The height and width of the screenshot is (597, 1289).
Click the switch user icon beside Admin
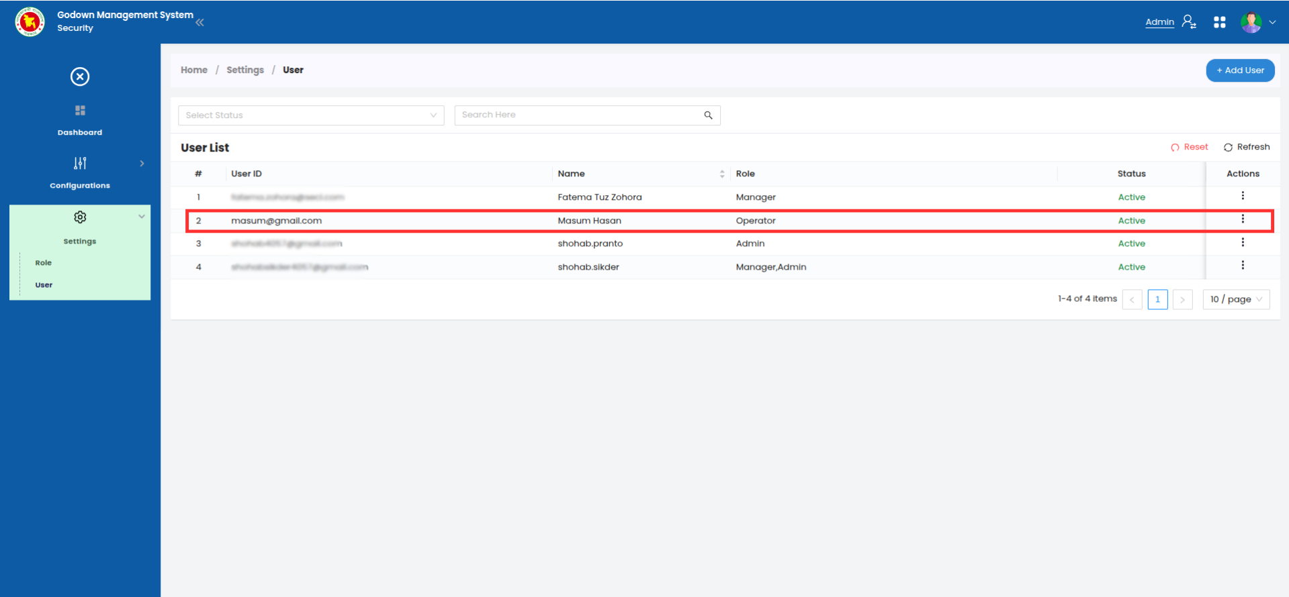[1189, 22]
